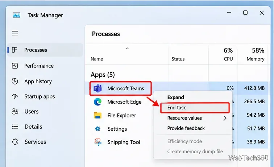This screenshot has height=167, width=274.
Task: Click the App history clock icon
Action: pyautogui.click(x=15, y=82)
